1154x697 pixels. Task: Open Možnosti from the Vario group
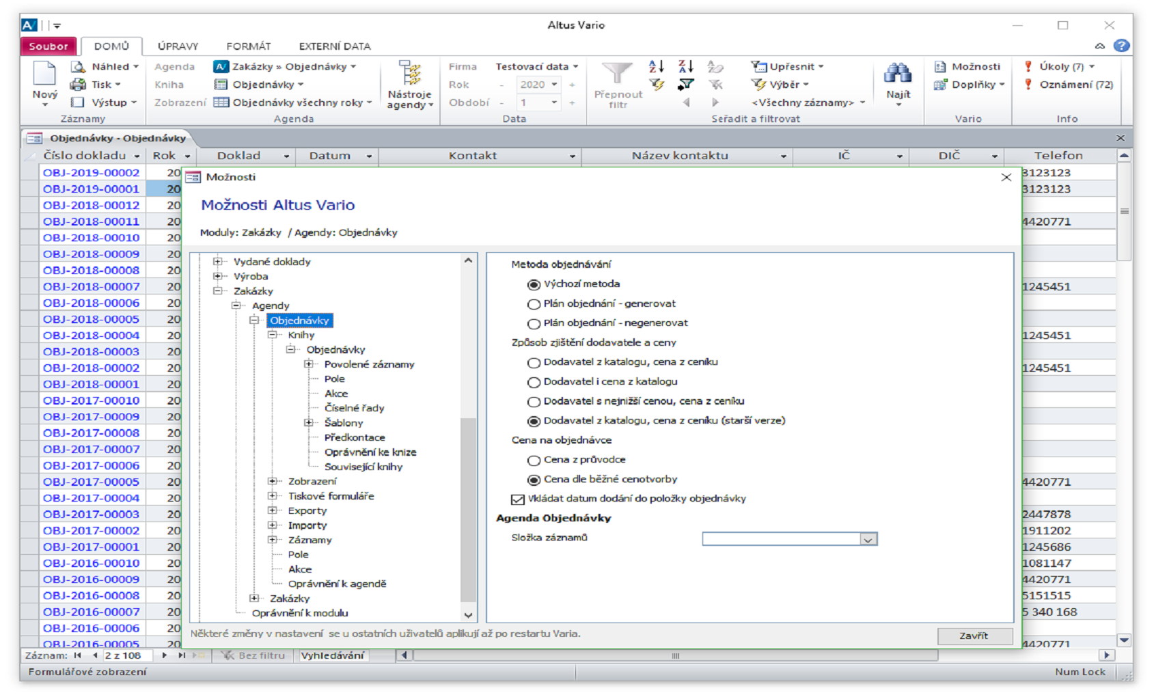click(967, 66)
